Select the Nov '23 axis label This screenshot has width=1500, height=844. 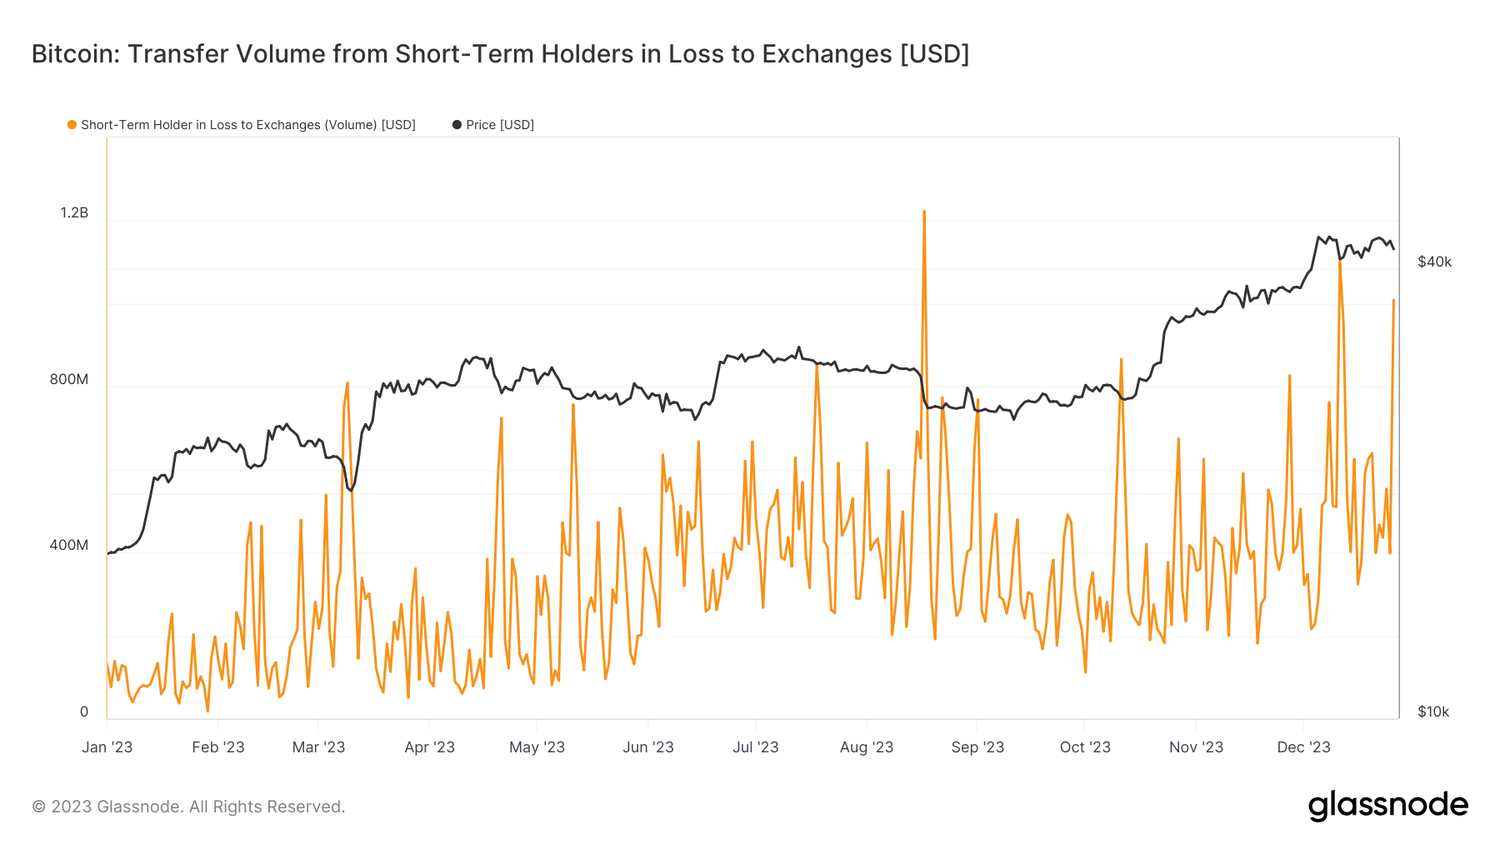click(1196, 747)
